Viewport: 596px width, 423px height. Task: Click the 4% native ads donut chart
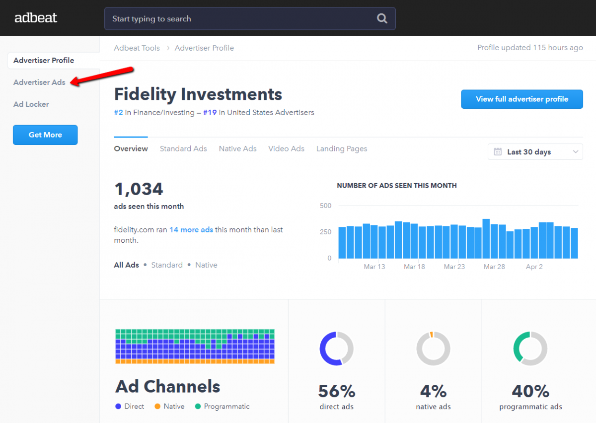433,349
